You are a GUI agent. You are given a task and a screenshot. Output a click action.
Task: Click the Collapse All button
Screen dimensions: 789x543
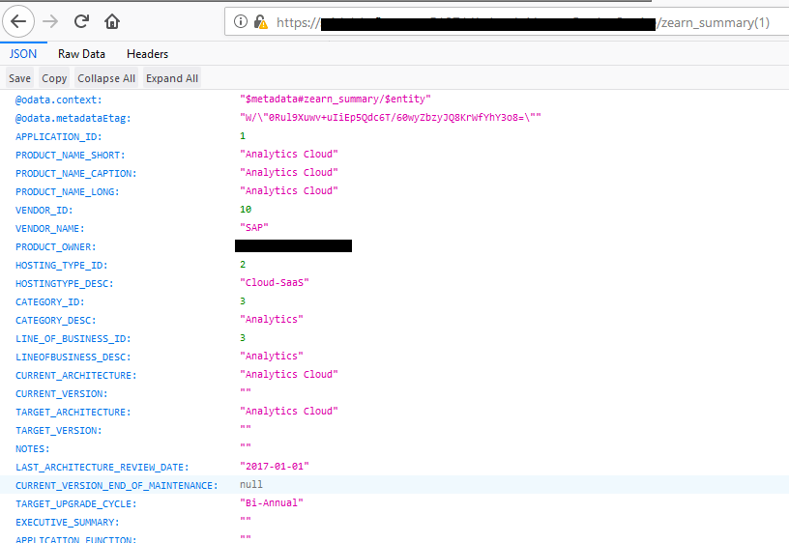click(106, 78)
